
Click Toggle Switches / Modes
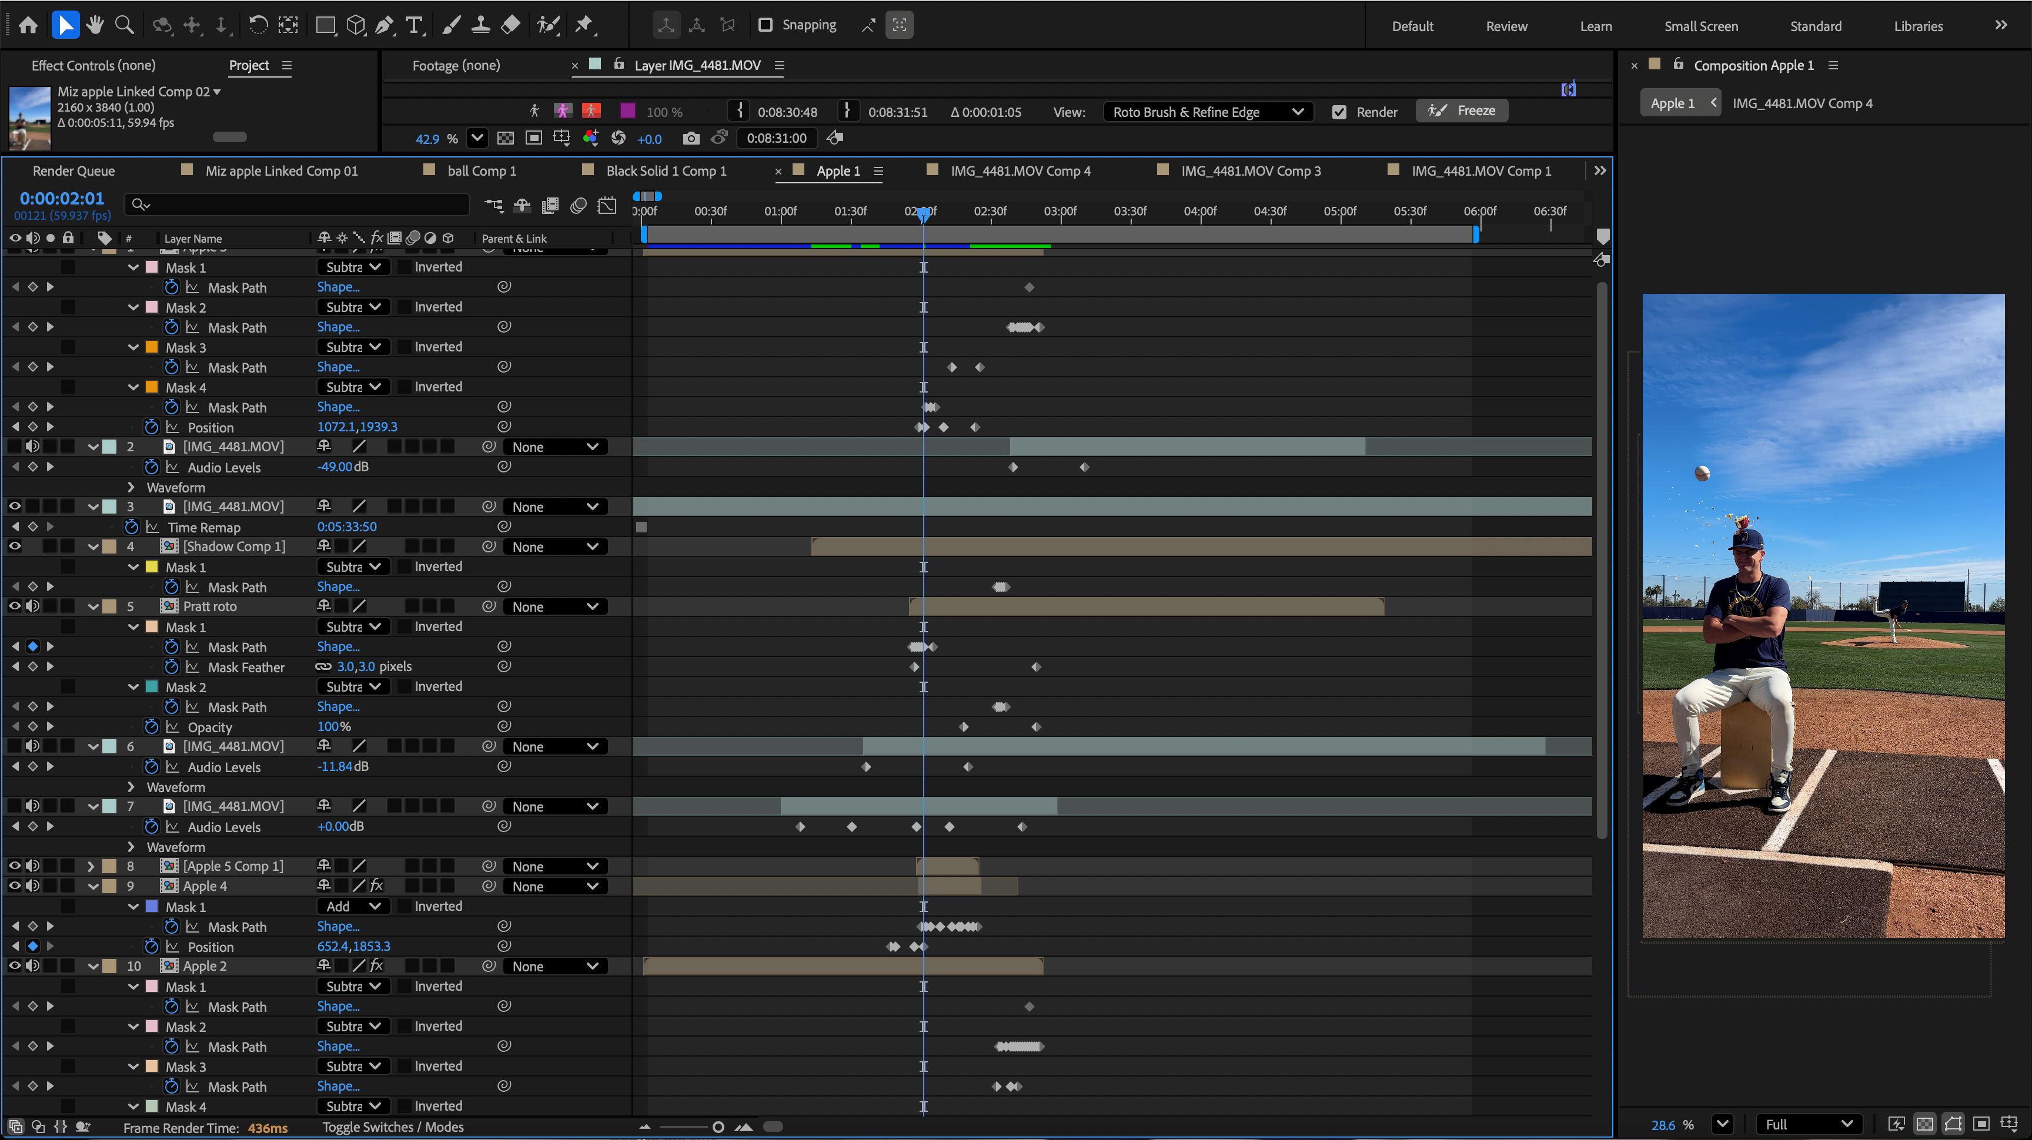[392, 1128]
